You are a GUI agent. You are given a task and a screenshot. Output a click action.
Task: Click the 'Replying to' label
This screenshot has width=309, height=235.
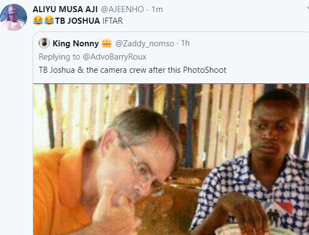click(x=59, y=57)
